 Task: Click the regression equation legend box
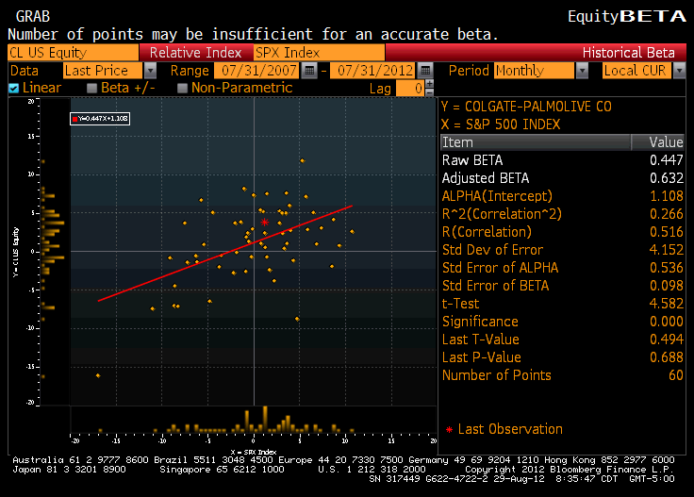(x=100, y=119)
